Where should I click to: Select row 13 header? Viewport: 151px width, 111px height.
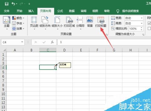(3, 107)
